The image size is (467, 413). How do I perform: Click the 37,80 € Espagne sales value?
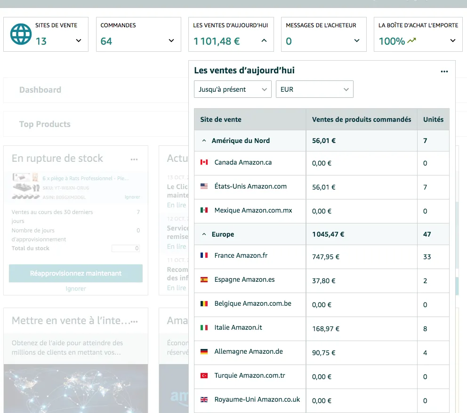(x=324, y=281)
